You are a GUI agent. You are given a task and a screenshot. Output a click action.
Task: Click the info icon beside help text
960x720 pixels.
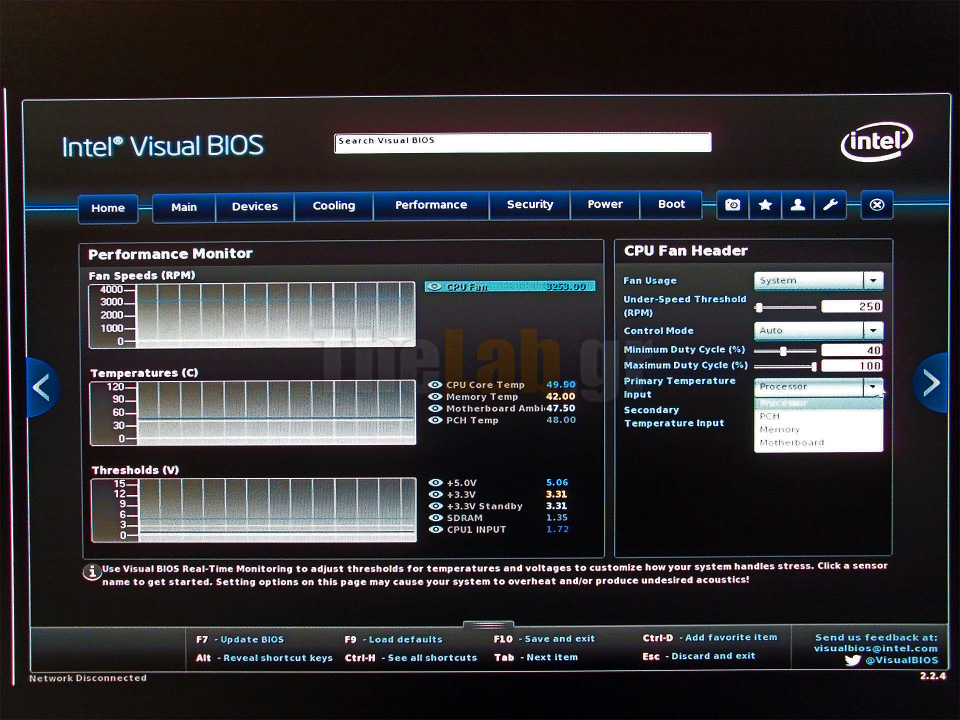click(91, 572)
